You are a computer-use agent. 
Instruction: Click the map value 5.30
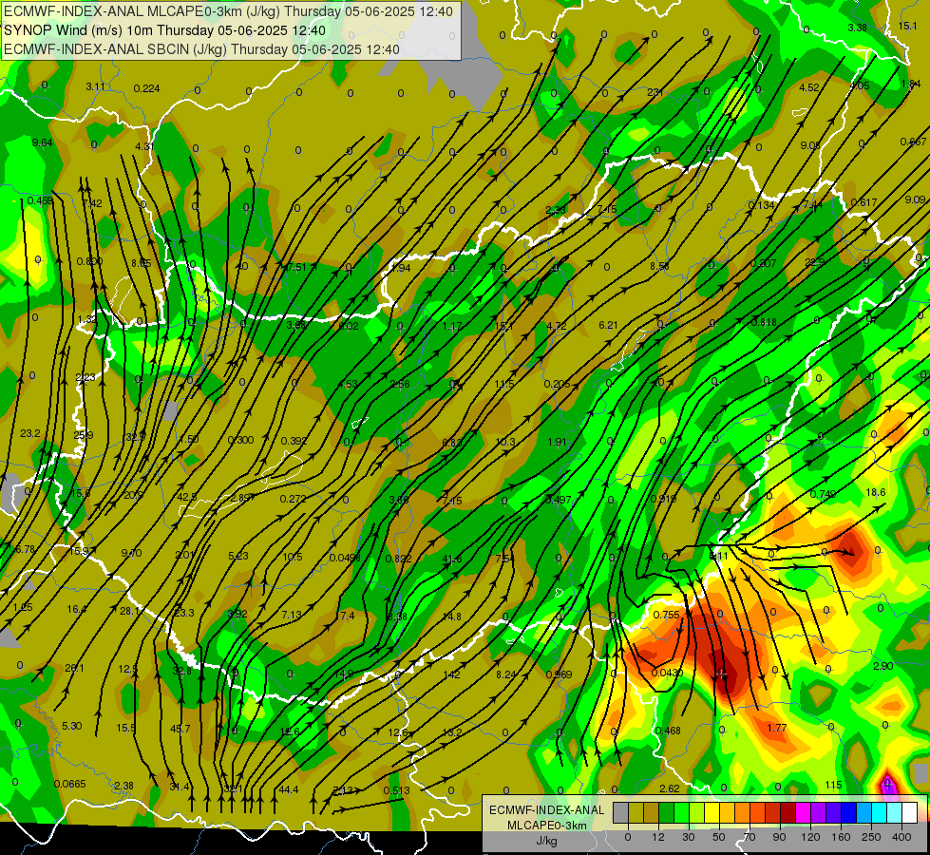coord(72,726)
